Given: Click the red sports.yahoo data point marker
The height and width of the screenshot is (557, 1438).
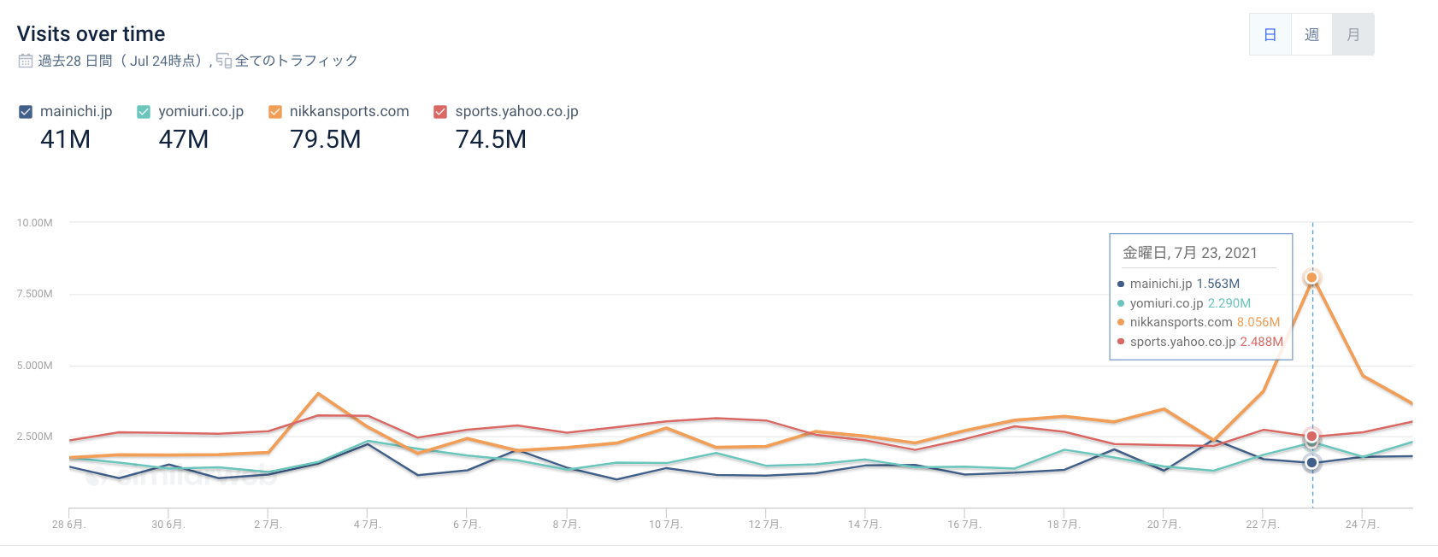Looking at the screenshot, I should click(1311, 437).
